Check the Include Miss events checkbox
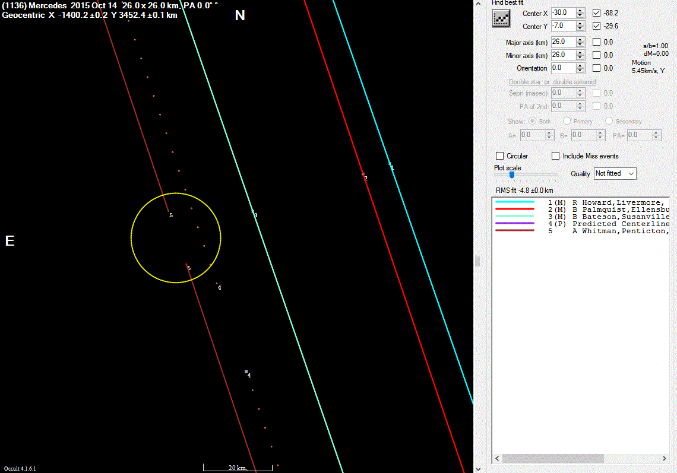 pyautogui.click(x=556, y=156)
